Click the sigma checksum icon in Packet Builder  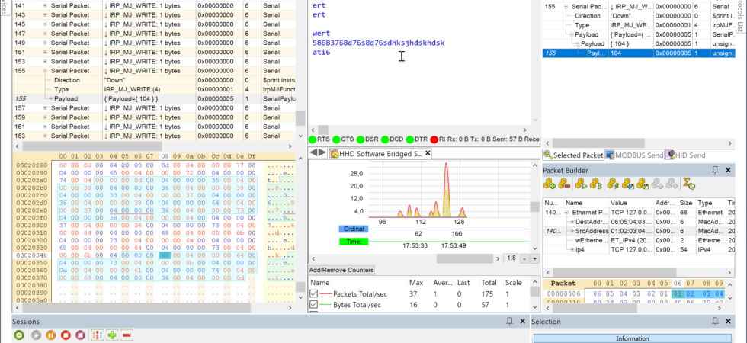pos(689,184)
